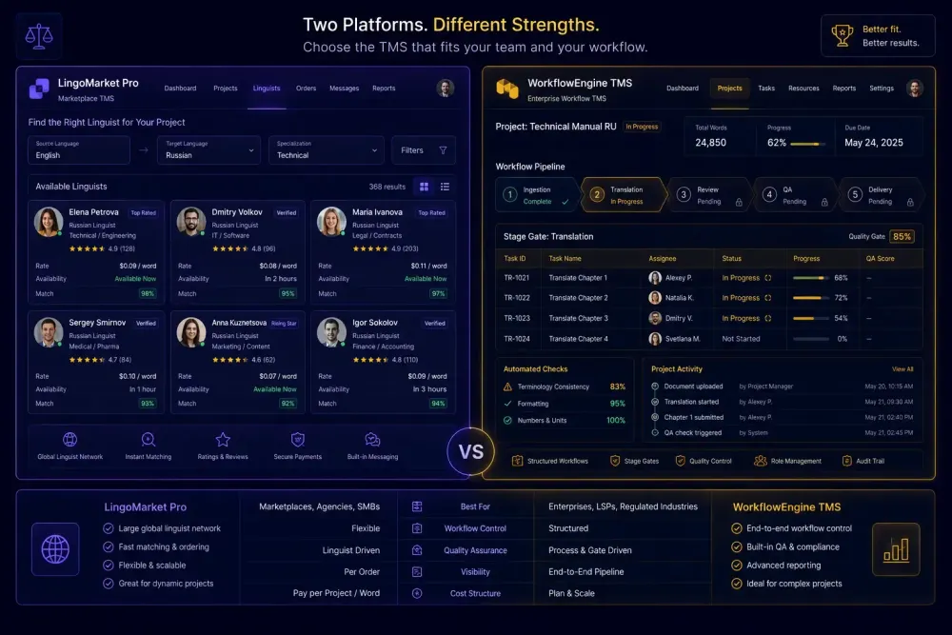This screenshot has width=952, height=635.
Task: Open WorkflowEngine user profile avatar
Action: click(x=915, y=88)
